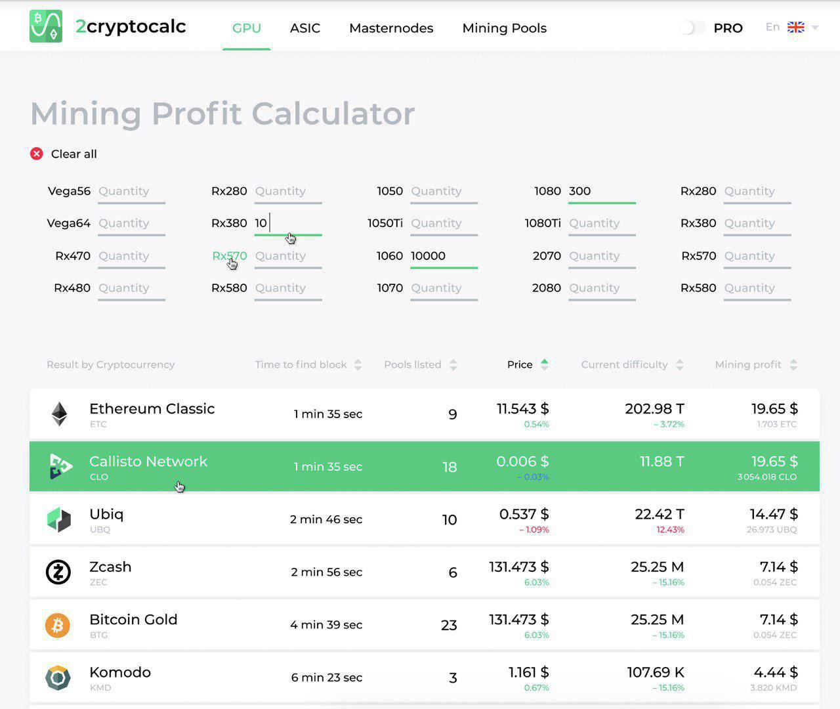This screenshot has width=840, height=709.
Task: Sort by Pools listed arrows
Action: (x=453, y=365)
